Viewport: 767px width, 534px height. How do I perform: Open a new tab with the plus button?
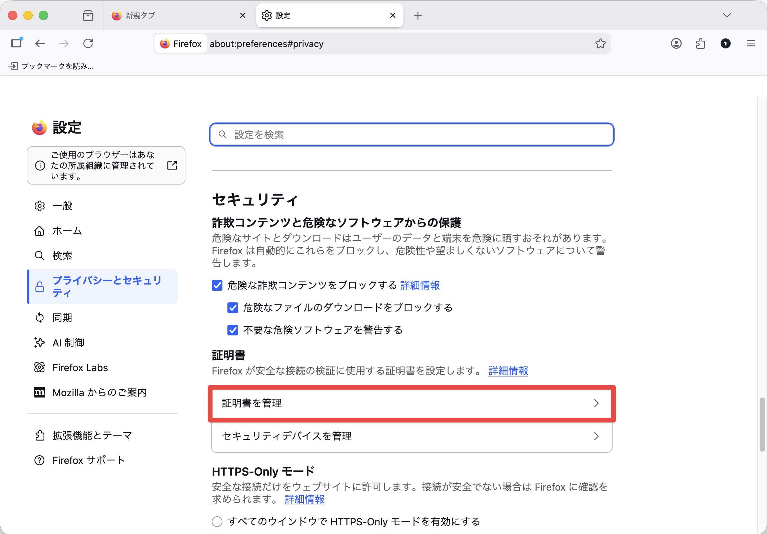coord(418,15)
